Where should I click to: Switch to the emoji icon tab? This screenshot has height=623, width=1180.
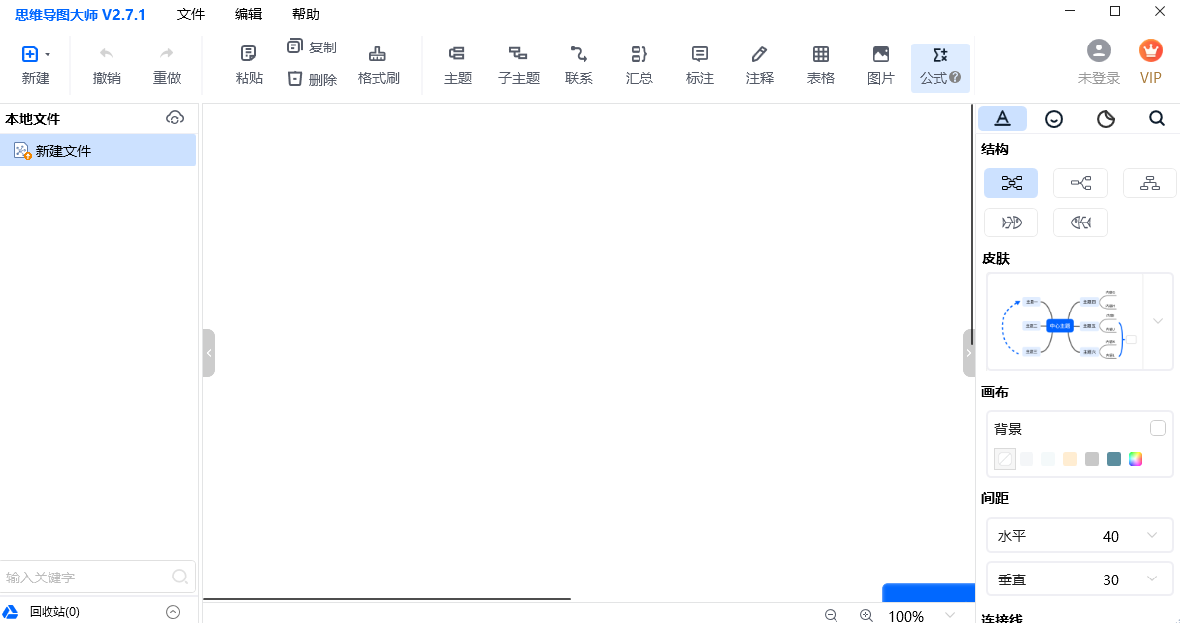tap(1053, 118)
